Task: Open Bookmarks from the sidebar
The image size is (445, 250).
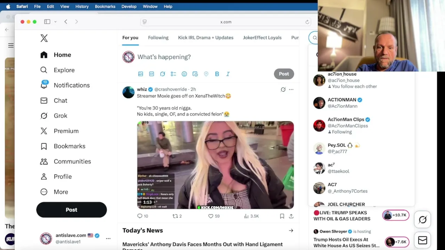Action: (x=63, y=146)
